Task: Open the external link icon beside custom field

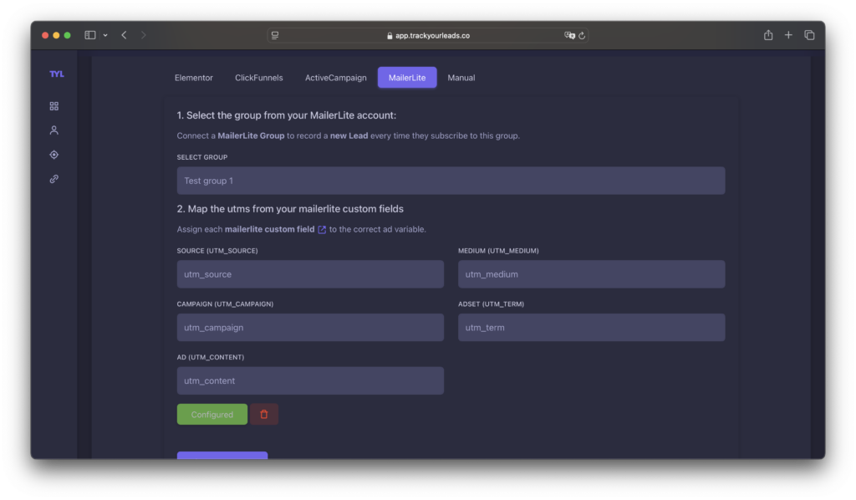Action: [x=322, y=230]
